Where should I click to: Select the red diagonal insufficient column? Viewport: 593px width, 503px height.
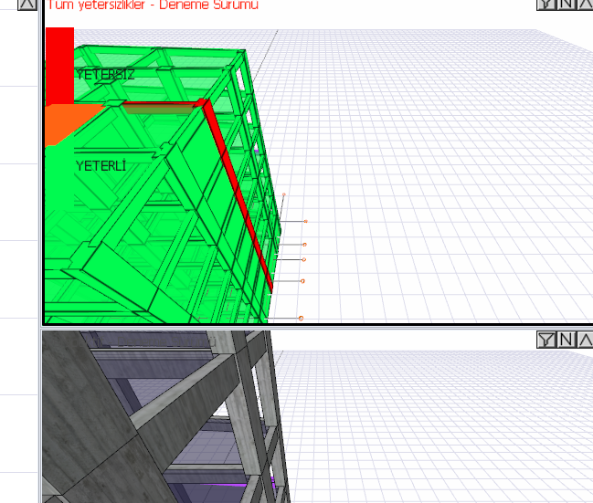[239, 192]
